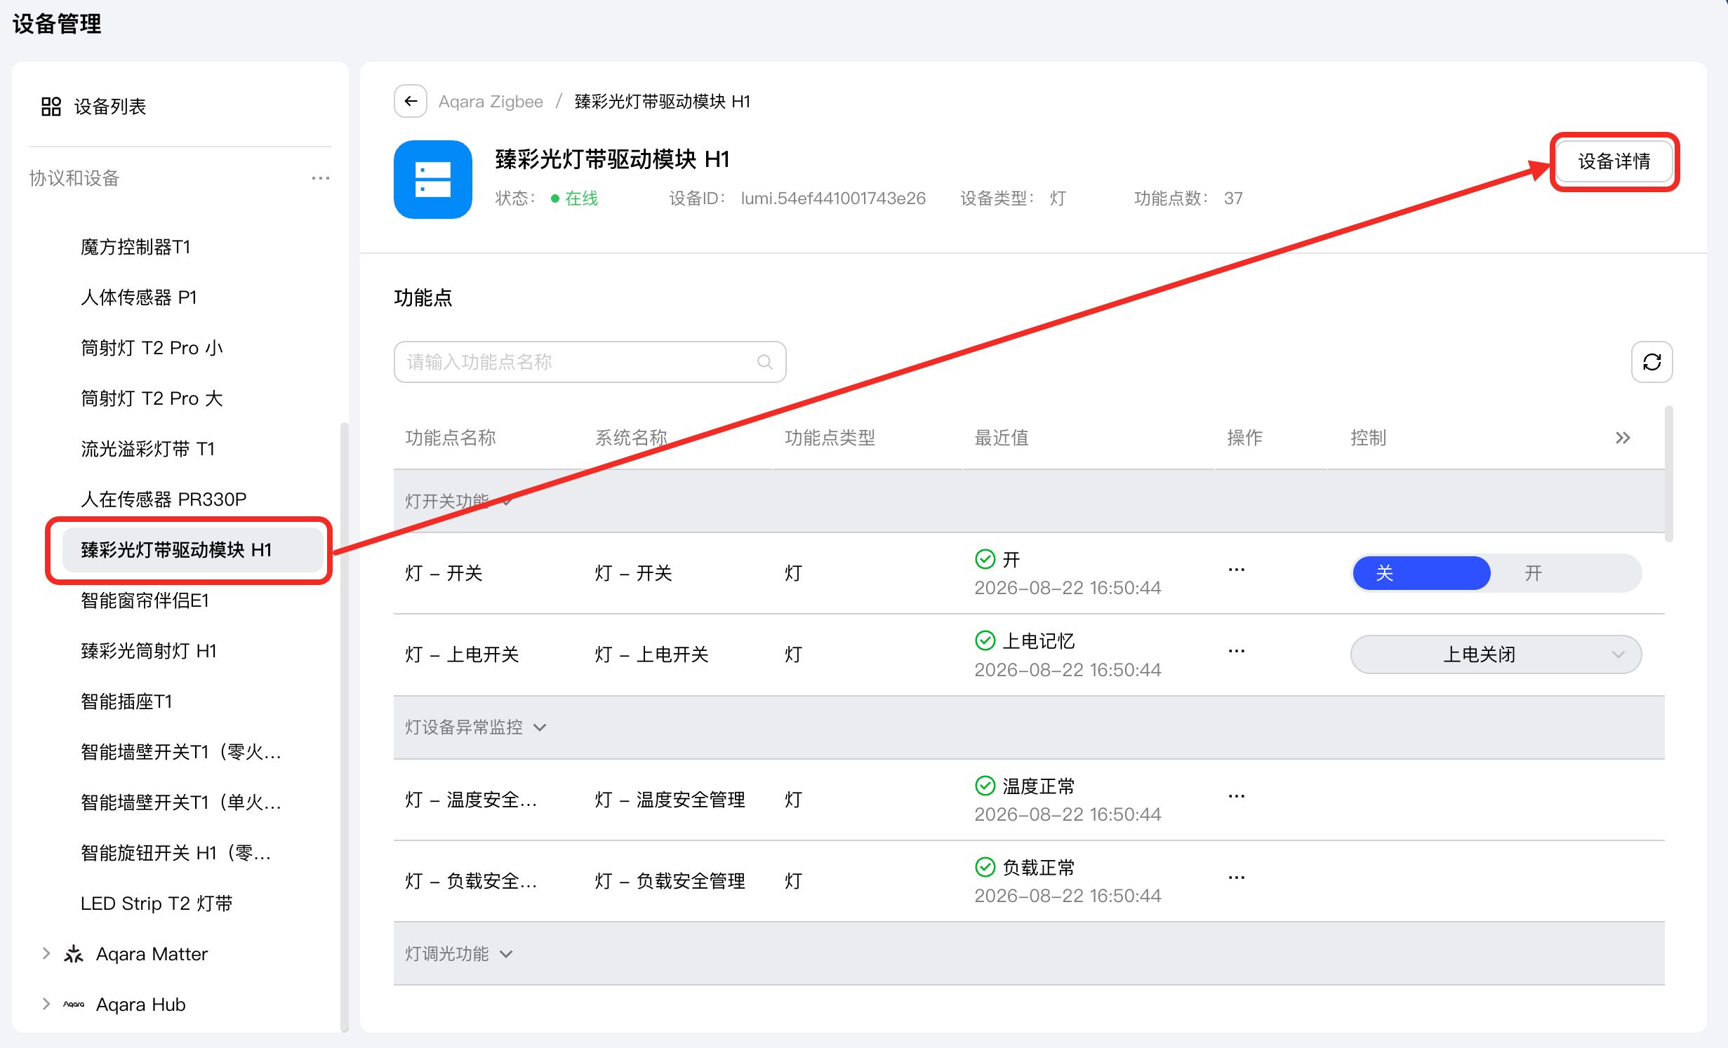1728x1048 pixels.
Task: Click the back arrow beside Aqara Zigbee
Action: tap(411, 102)
